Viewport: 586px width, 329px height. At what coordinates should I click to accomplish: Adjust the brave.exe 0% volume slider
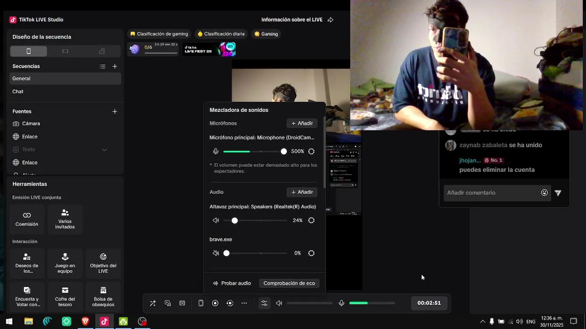point(255,253)
